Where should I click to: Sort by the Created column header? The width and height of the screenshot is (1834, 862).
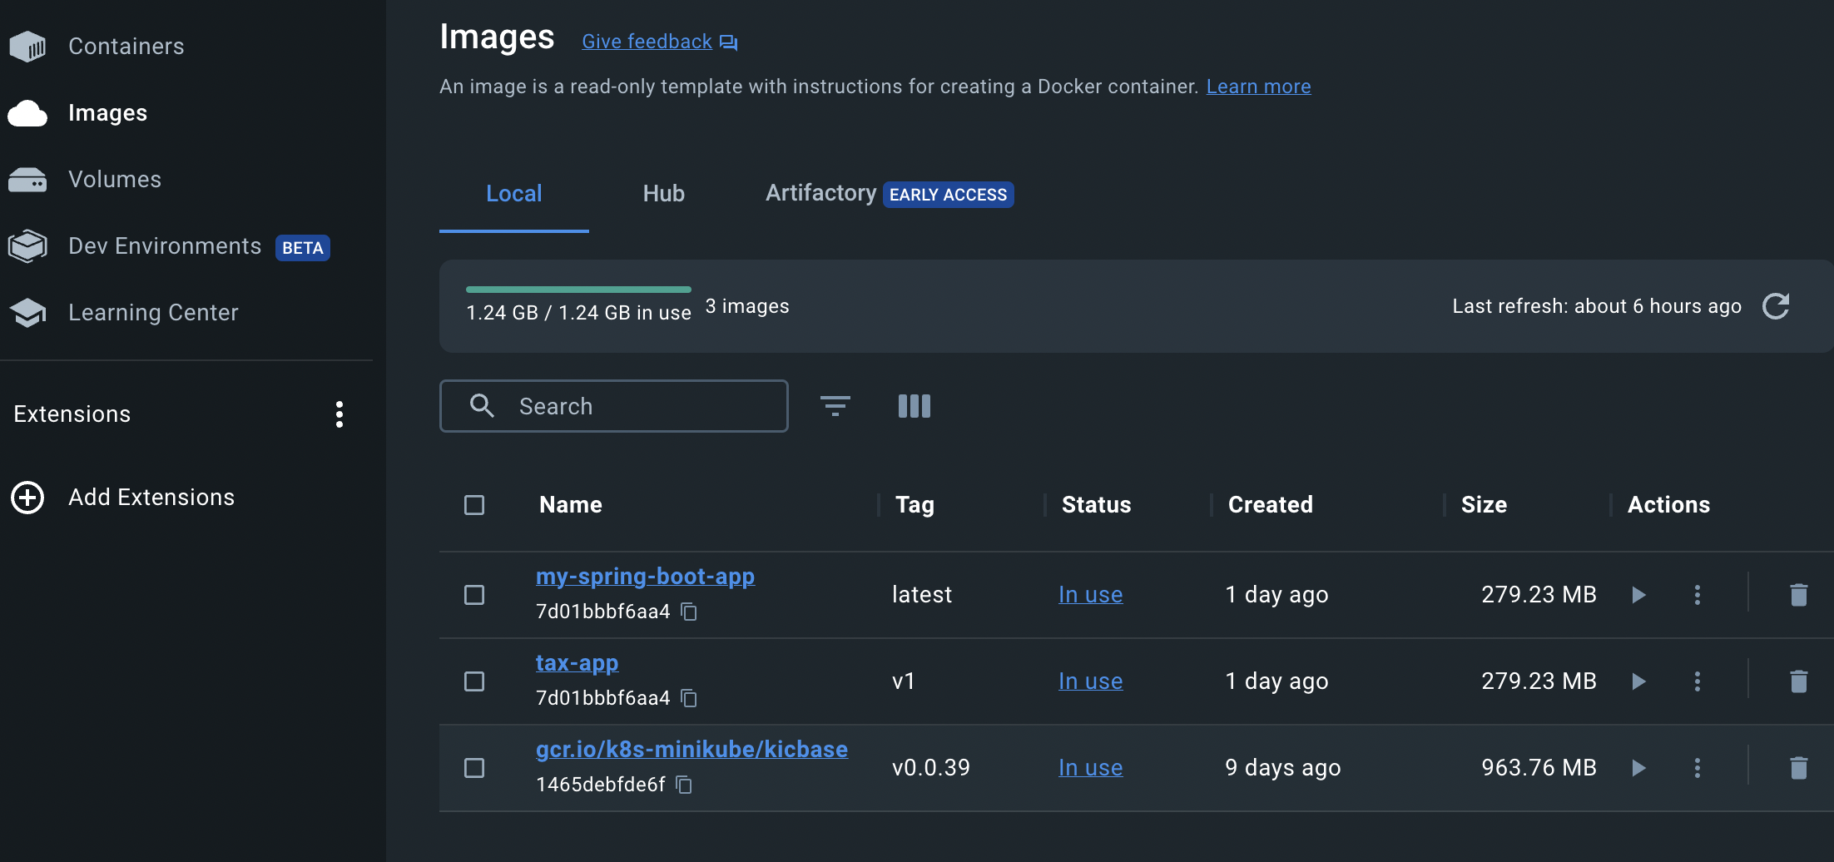click(1270, 505)
